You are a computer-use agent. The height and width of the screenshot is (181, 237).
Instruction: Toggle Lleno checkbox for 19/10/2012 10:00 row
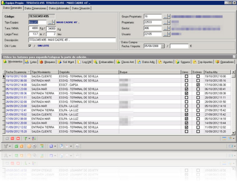coord(187,76)
